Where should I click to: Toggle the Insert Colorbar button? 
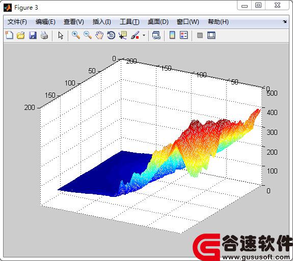(x=172, y=35)
